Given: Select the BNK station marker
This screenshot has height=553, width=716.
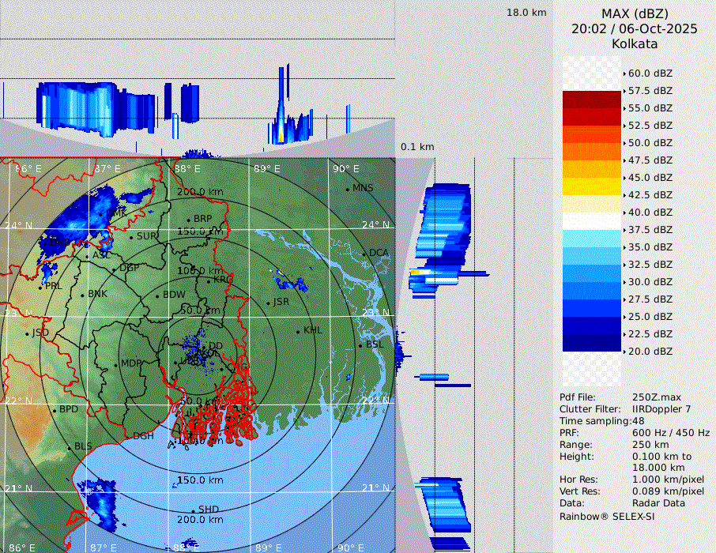Looking at the screenshot, I should [82, 295].
